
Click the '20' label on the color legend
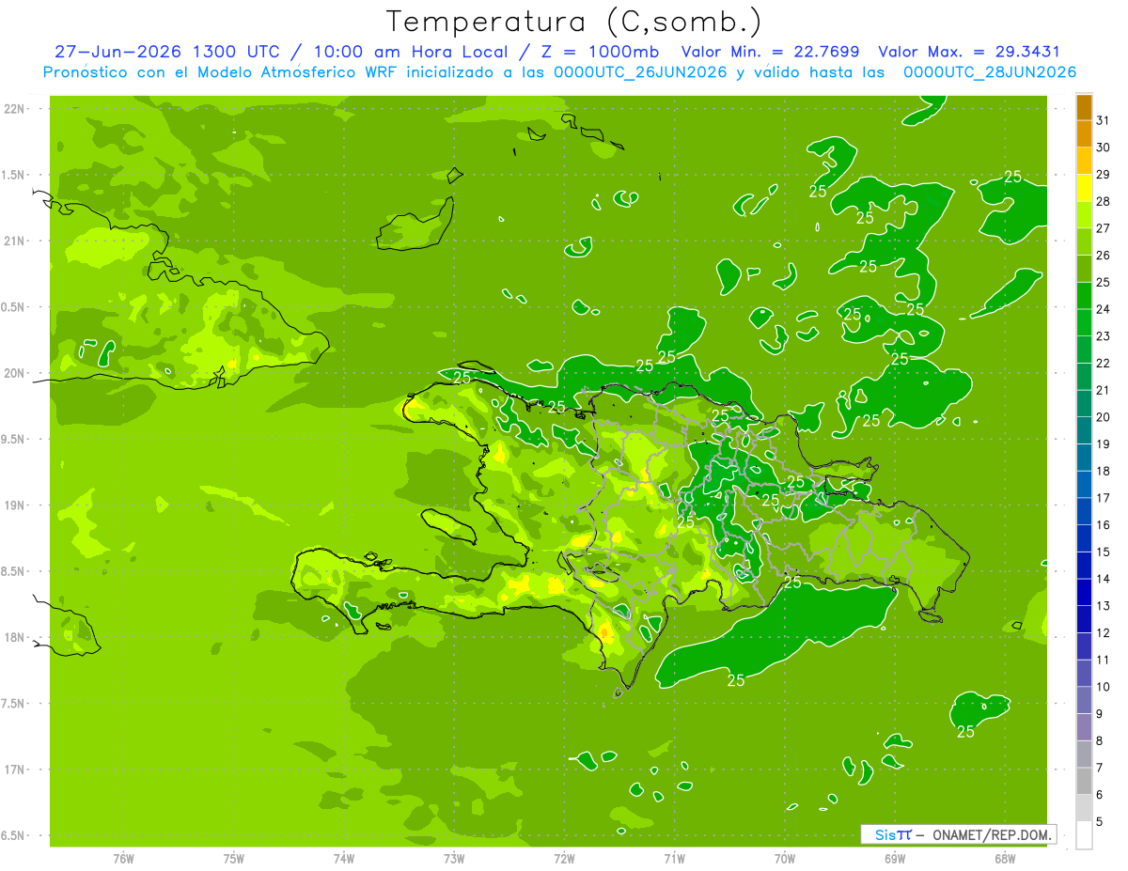(x=1104, y=417)
